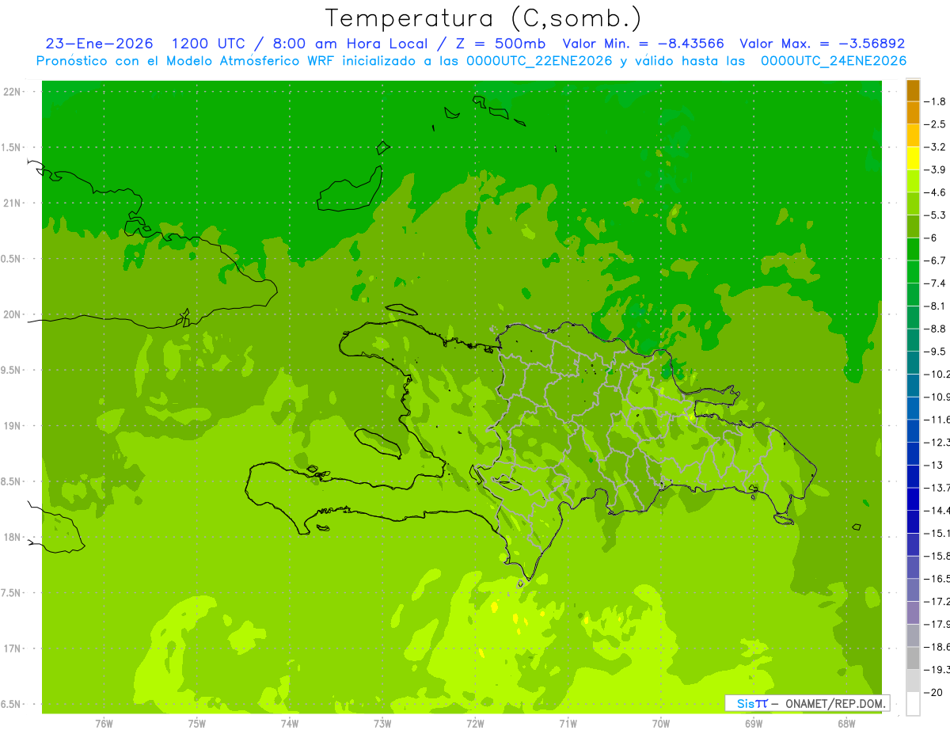Click the "20N" latitude label
This screenshot has width=950, height=734.
point(13,314)
